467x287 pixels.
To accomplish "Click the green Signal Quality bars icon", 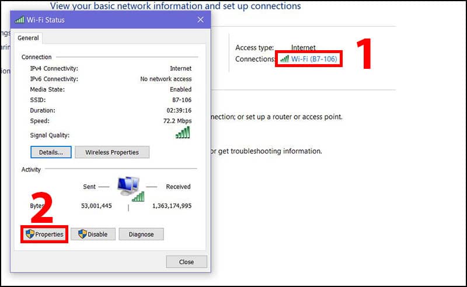I will [183, 133].
